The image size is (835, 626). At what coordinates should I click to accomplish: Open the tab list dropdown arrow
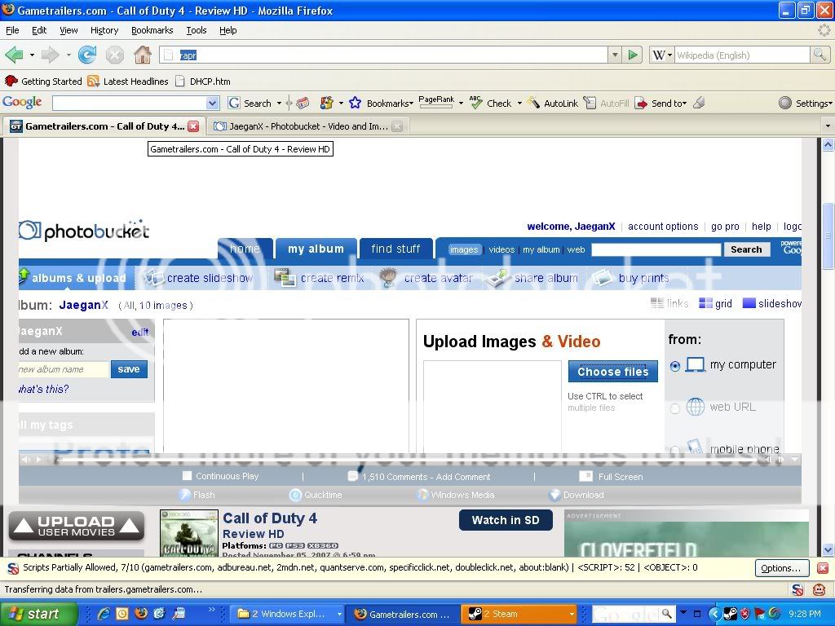828,126
